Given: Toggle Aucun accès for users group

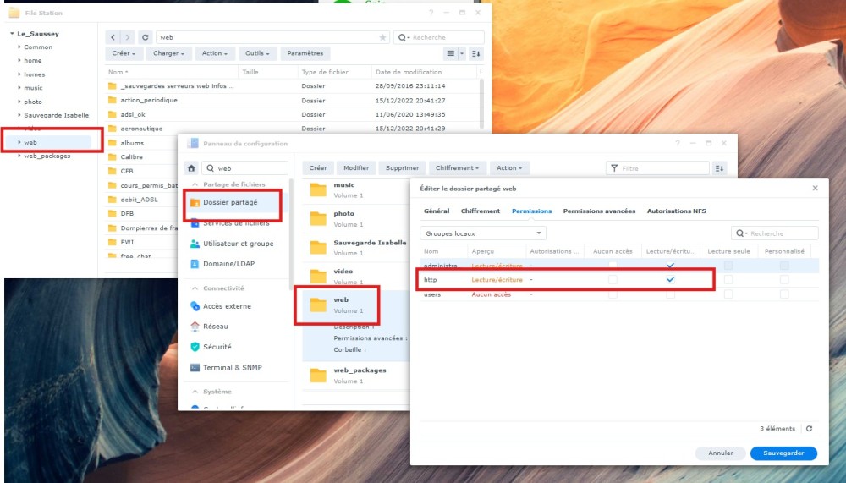Looking at the screenshot, I should [613, 294].
